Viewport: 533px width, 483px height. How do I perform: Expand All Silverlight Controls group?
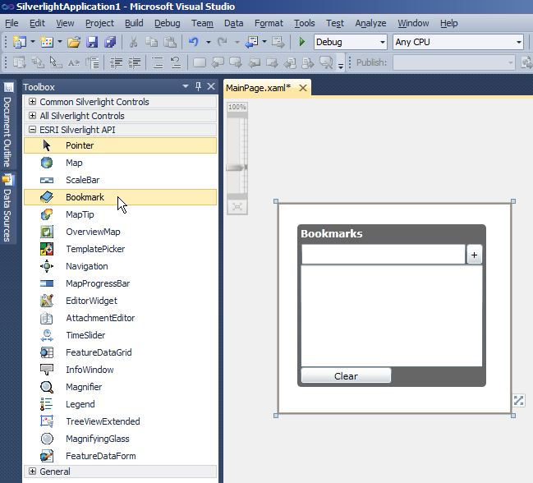(32, 116)
